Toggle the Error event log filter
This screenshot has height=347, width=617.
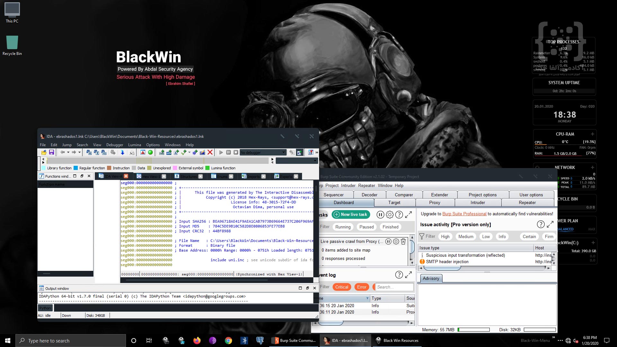click(362, 287)
